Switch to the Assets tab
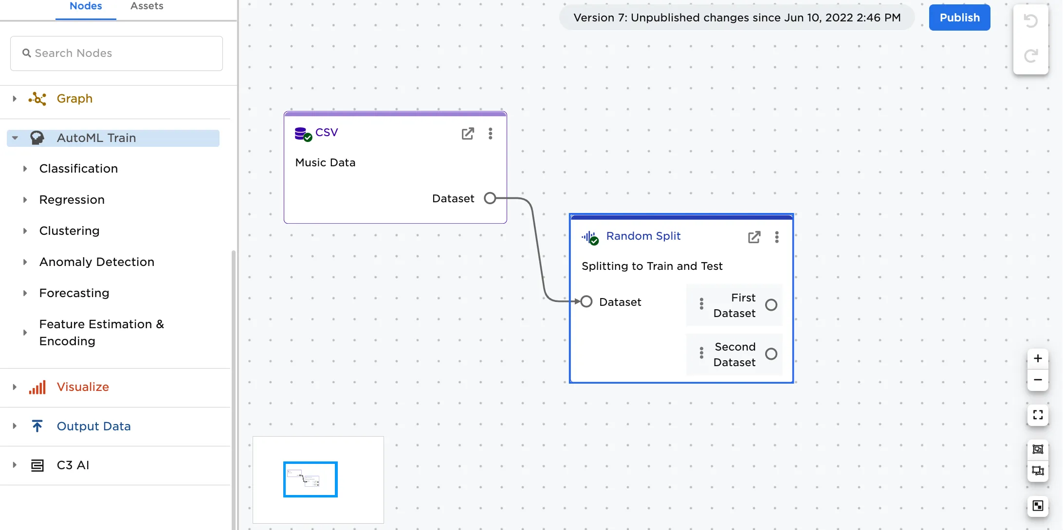Screen dimensions: 1063x530 point(146,6)
